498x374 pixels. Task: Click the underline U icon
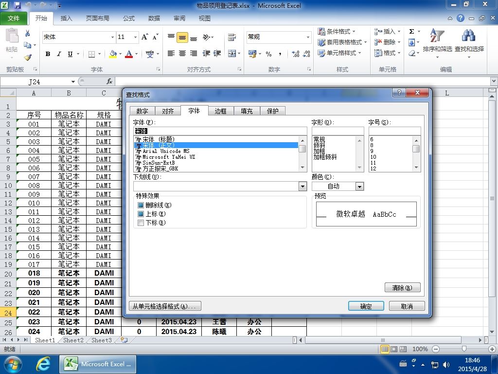(x=70, y=54)
